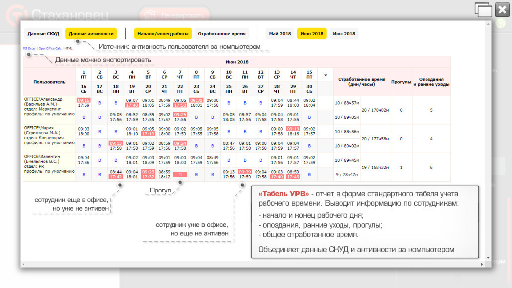This screenshot has width=512, height=288.
Task: Click the 30 СБ day header
Action: (x=309, y=89)
